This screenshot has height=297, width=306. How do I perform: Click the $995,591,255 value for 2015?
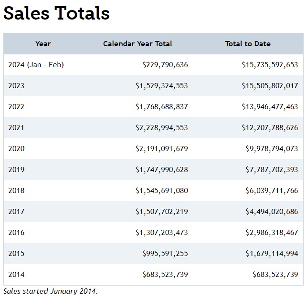(x=165, y=254)
